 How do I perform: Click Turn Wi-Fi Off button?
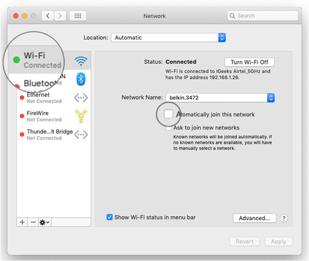coord(249,62)
